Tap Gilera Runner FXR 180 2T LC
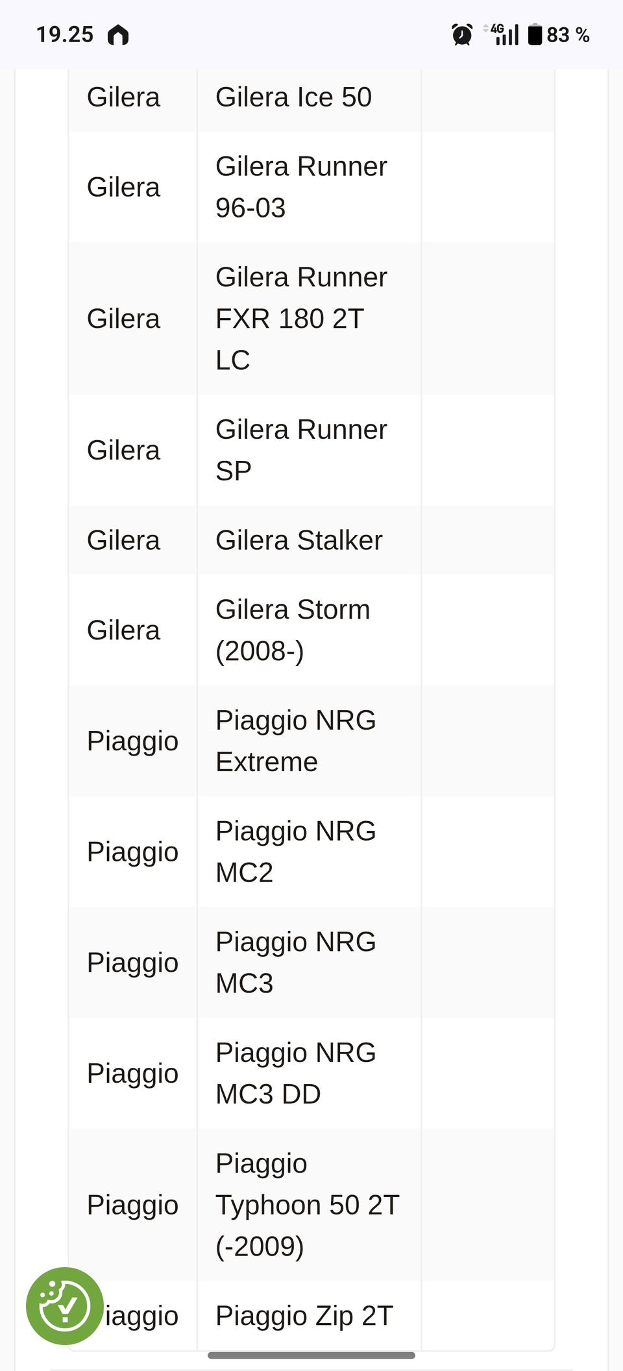623x1371 pixels. tap(300, 319)
